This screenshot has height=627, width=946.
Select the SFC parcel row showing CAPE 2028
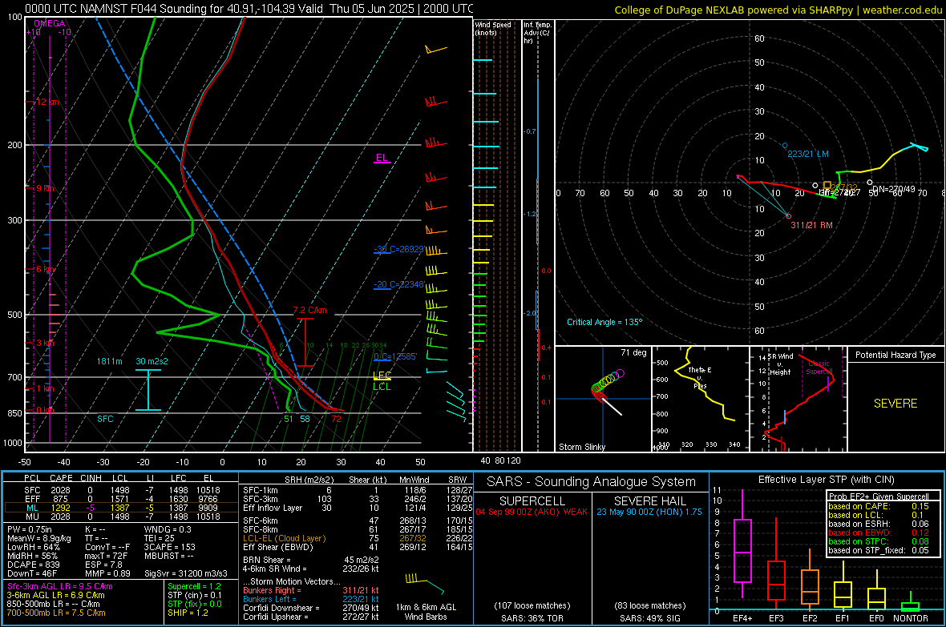click(121, 490)
